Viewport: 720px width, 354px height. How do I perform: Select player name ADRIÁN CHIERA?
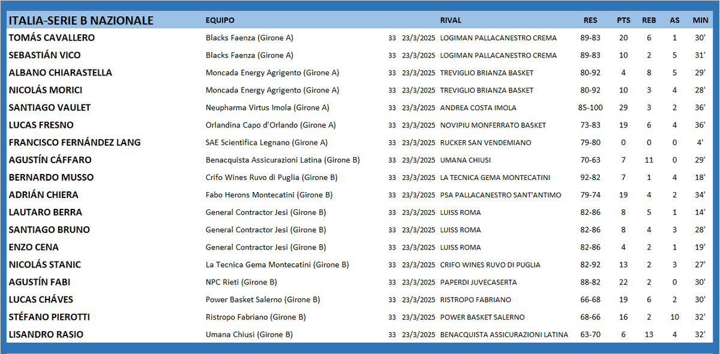(x=43, y=194)
